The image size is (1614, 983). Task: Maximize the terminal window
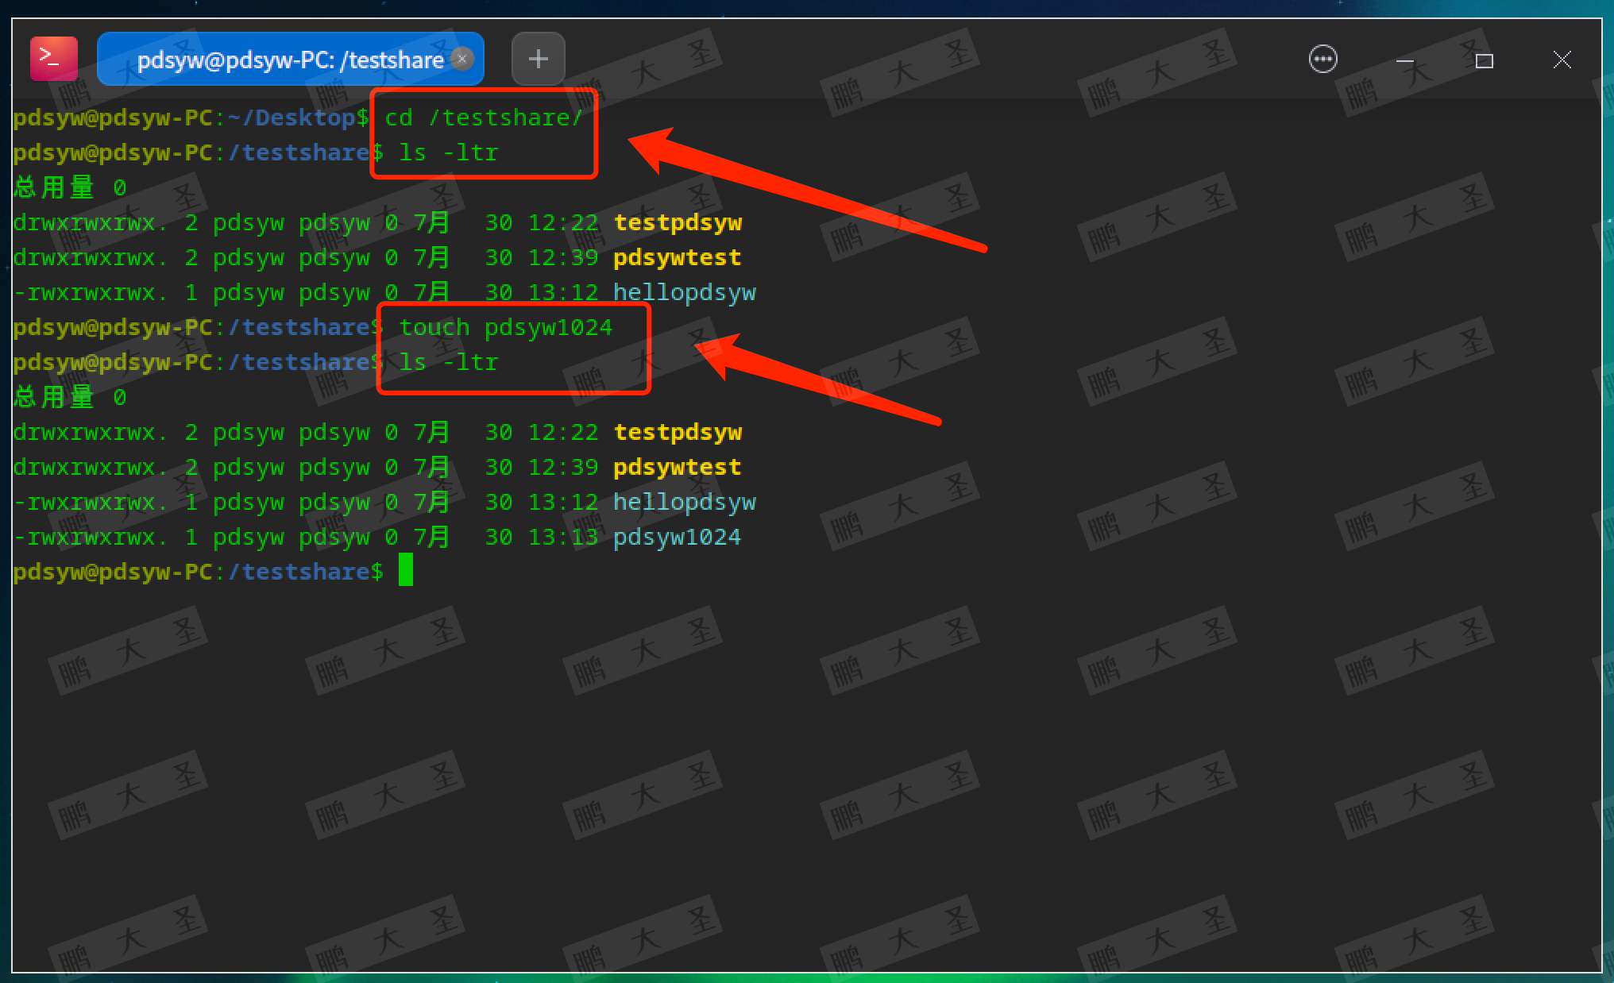(x=1484, y=60)
